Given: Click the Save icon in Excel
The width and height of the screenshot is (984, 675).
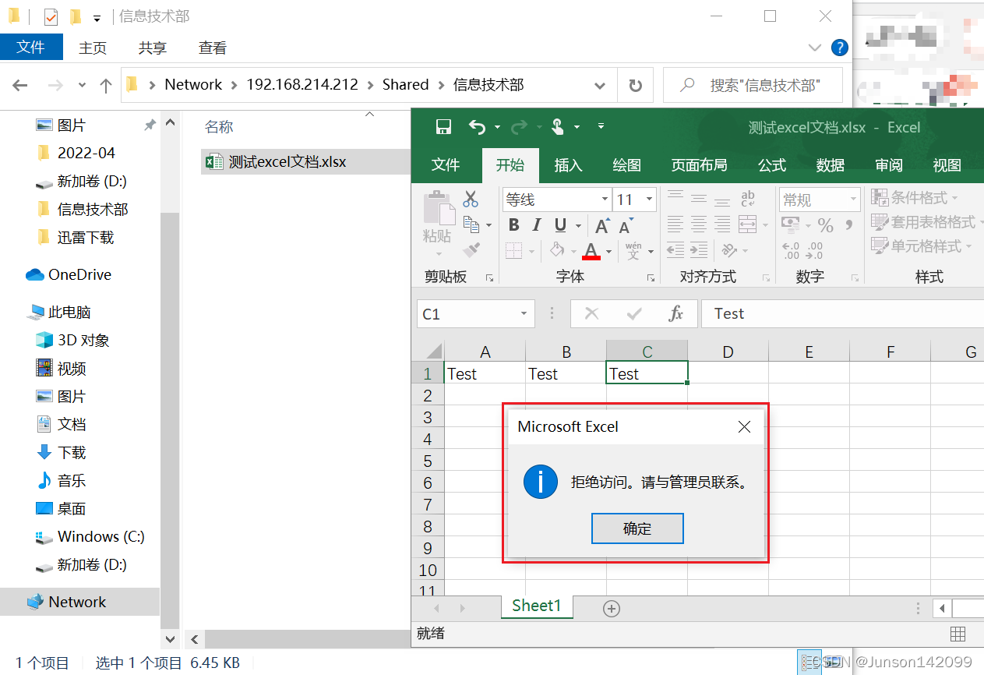Looking at the screenshot, I should pos(443,126).
